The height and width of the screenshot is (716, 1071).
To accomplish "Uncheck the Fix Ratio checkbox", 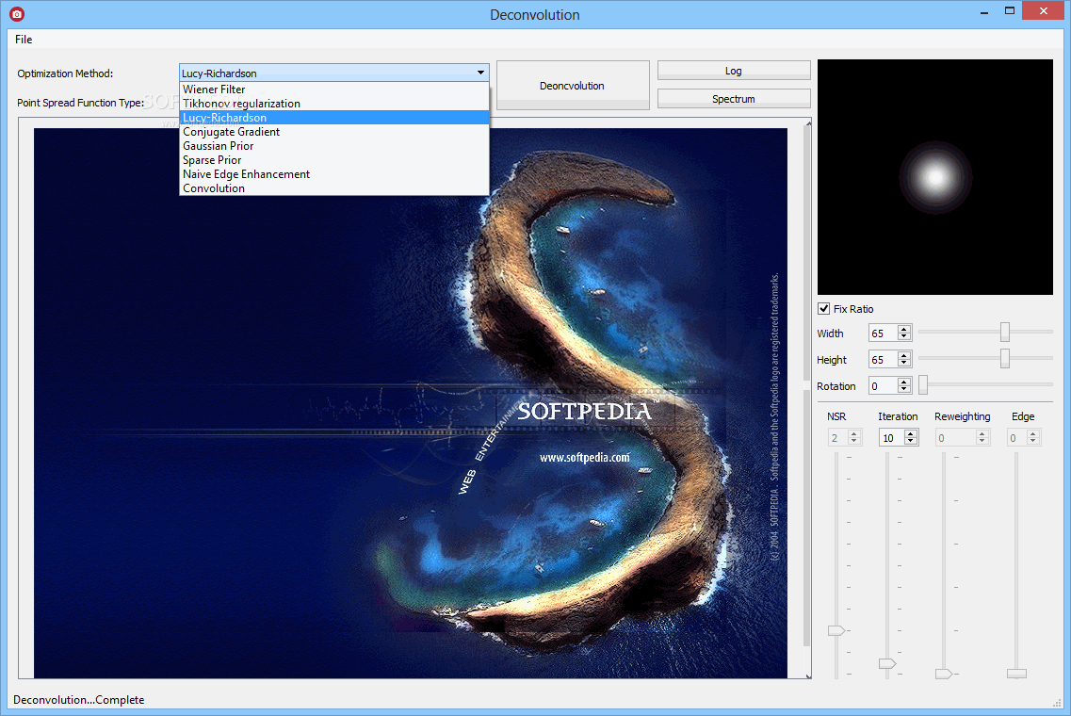I will 824,309.
